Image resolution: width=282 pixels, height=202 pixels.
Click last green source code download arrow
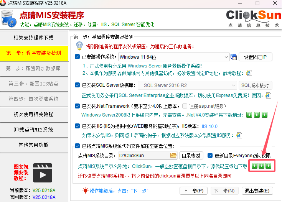[268, 166]
